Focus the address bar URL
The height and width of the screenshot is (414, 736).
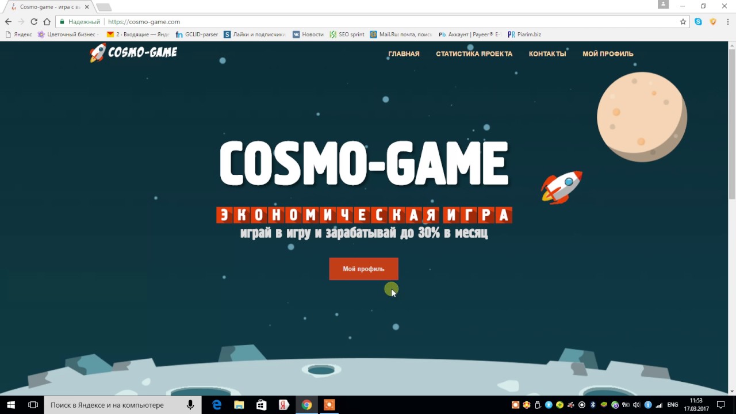click(x=144, y=22)
